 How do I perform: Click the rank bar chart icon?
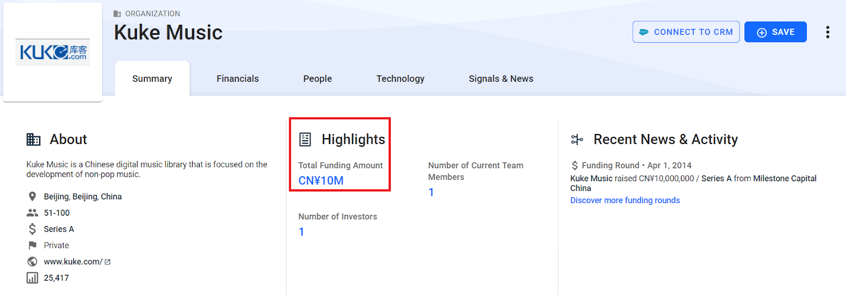(x=32, y=278)
